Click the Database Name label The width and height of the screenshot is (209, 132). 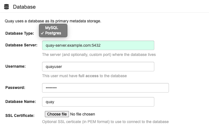point(20,101)
